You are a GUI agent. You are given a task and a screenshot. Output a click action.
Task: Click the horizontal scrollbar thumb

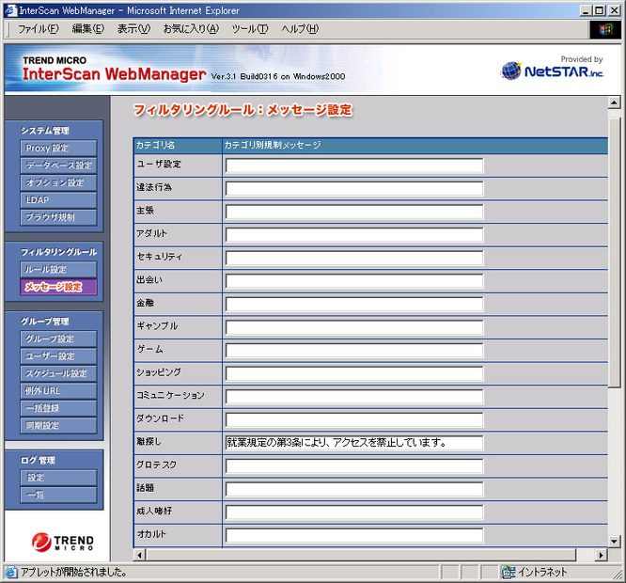[361, 555]
